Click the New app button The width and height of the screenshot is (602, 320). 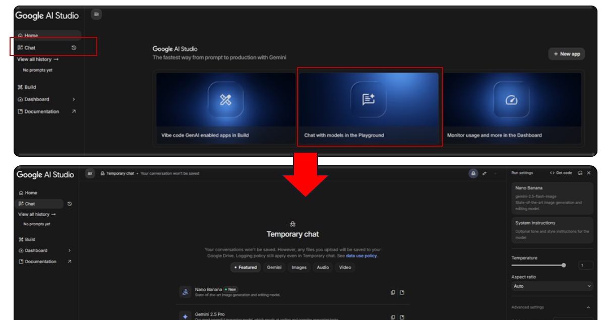[567, 54]
